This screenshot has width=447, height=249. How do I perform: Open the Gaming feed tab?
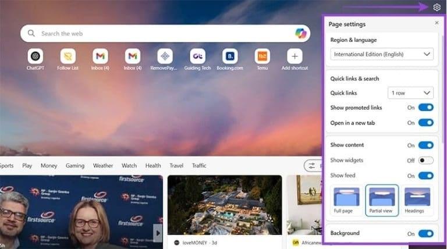point(75,166)
